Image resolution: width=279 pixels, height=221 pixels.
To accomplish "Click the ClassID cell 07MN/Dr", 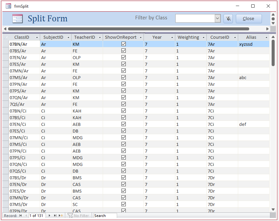I will 24,198.
